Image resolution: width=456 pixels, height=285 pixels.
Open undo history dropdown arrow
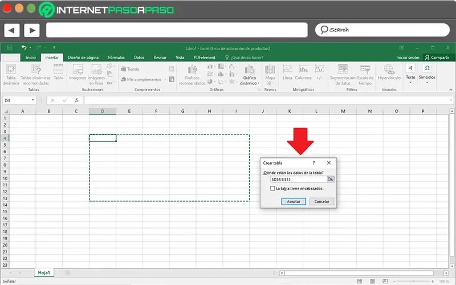[x=30, y=47]
